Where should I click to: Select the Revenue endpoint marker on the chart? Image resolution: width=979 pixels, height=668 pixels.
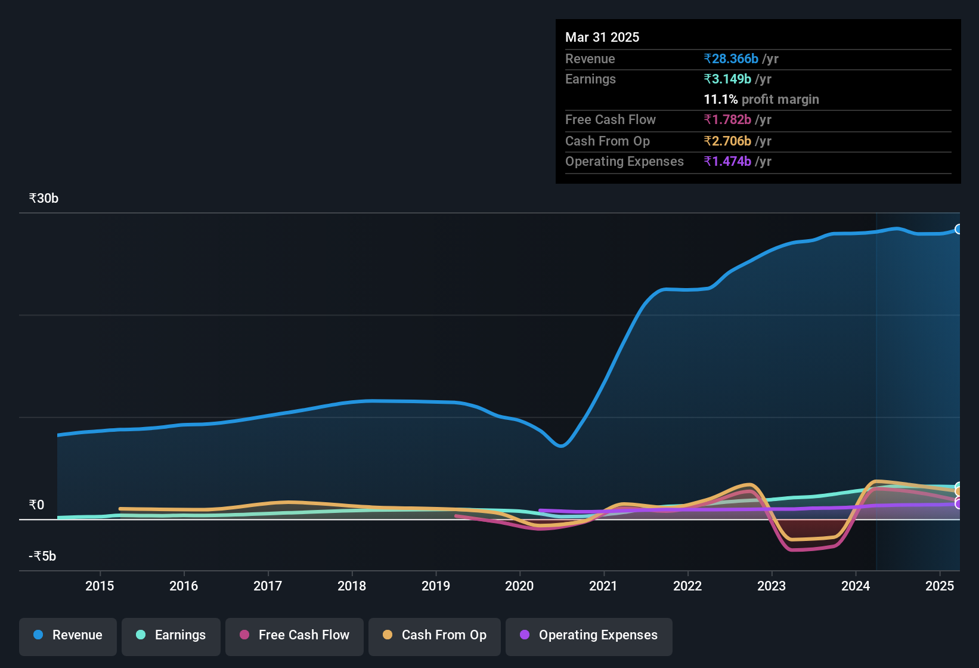958,229
